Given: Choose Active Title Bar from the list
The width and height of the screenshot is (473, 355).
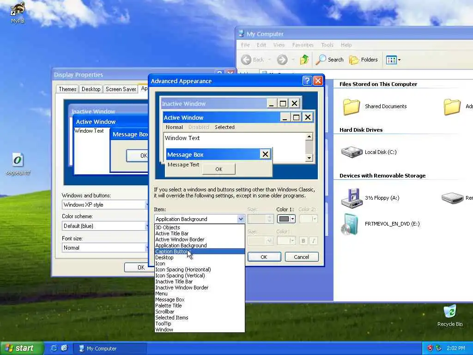Looking at the screenshot, I should (200, 233).
